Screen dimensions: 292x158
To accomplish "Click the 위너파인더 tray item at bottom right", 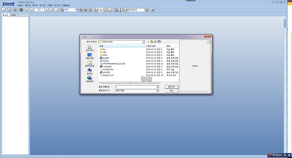I will (x=275, y=155).
